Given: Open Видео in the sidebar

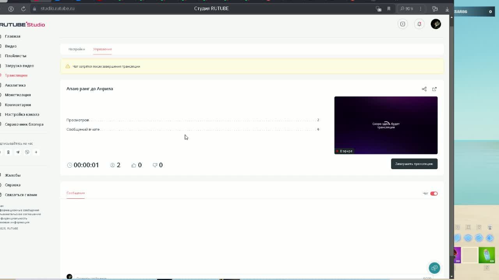Looking at the screenshot, I should (x=11, y=46).
